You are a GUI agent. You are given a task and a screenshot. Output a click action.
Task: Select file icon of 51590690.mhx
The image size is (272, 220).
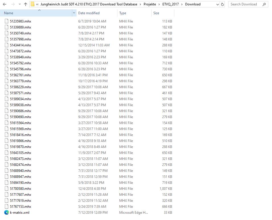[x=7, y=117]
